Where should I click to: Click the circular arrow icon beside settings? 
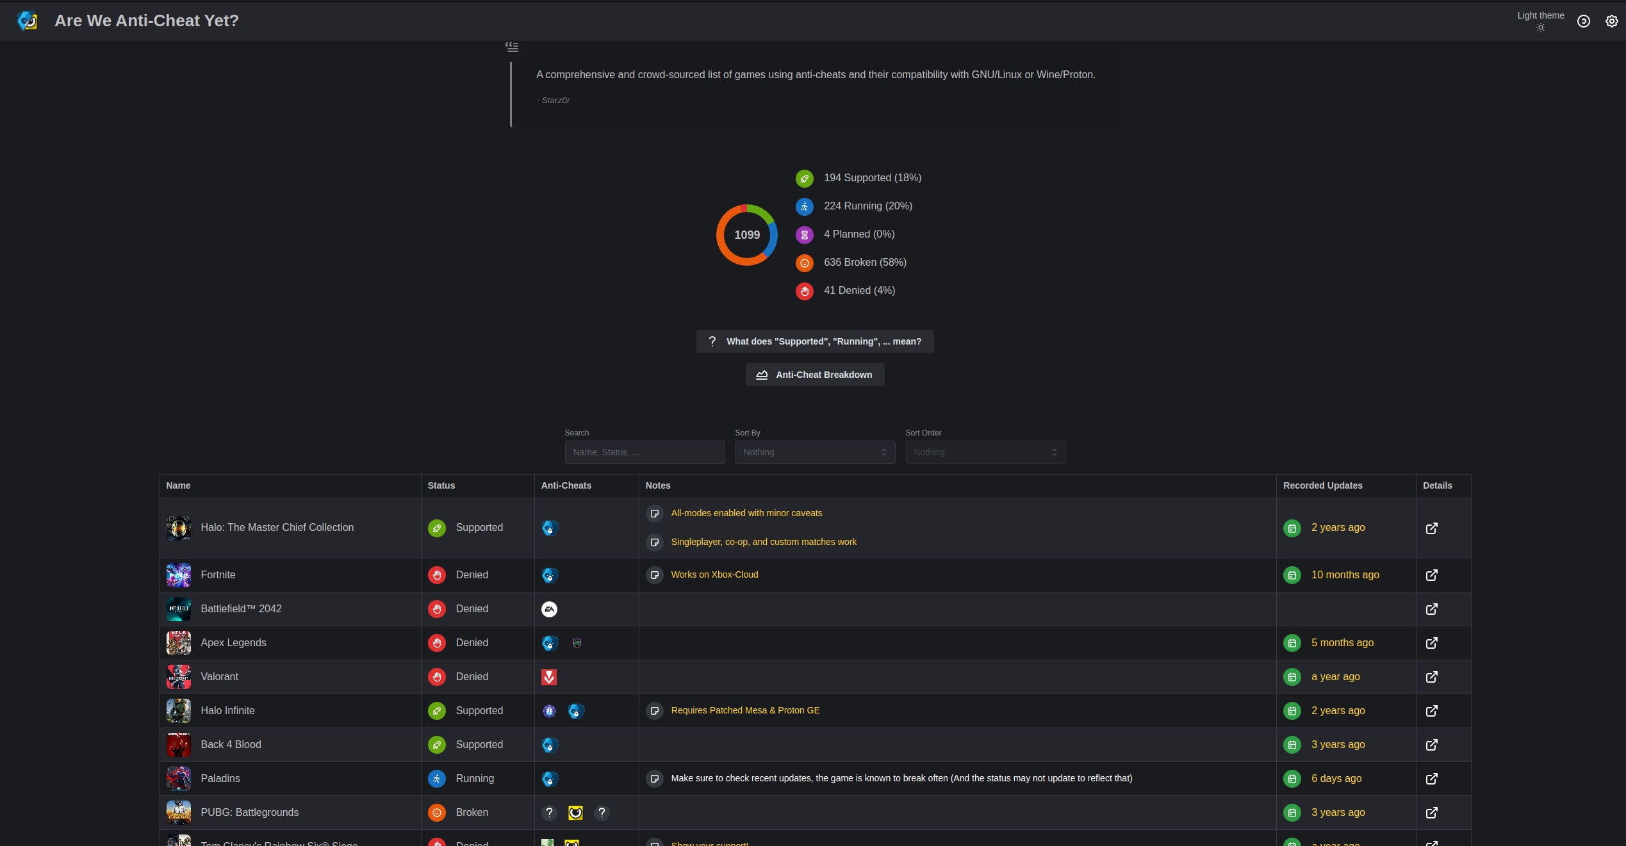(x=1583, y=21)
